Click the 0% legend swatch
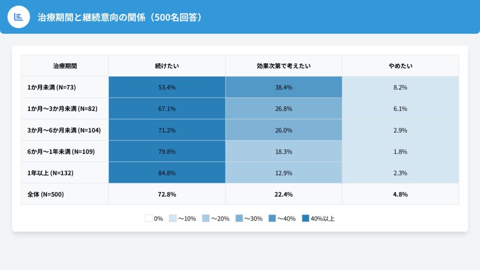 (x=149, y=218)
